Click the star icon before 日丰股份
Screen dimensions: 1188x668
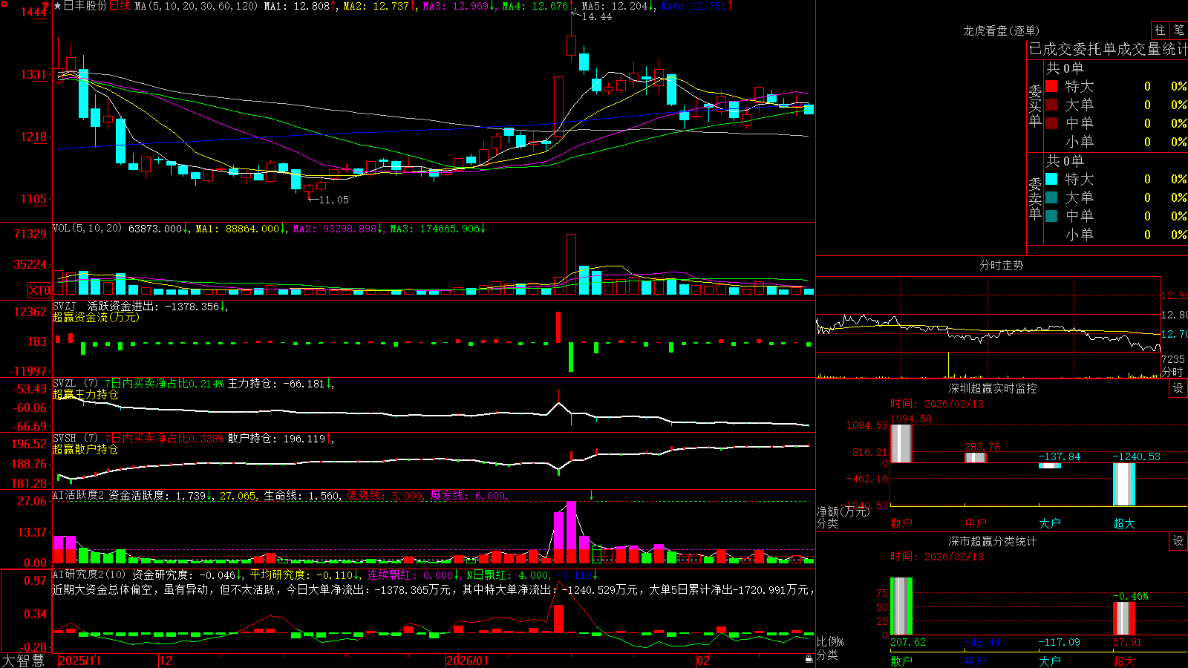(57, 6)
